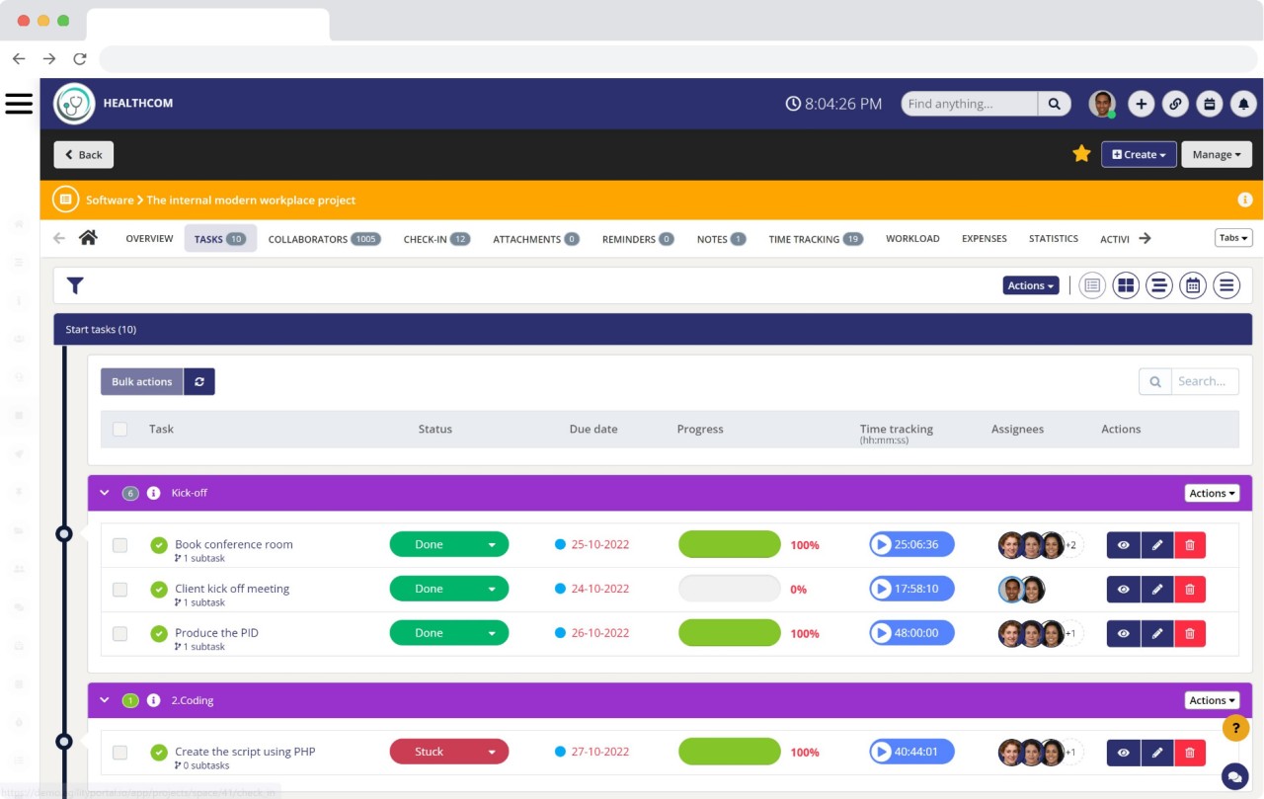Open the calendar view of tasks

click(x=1193, y=284)
